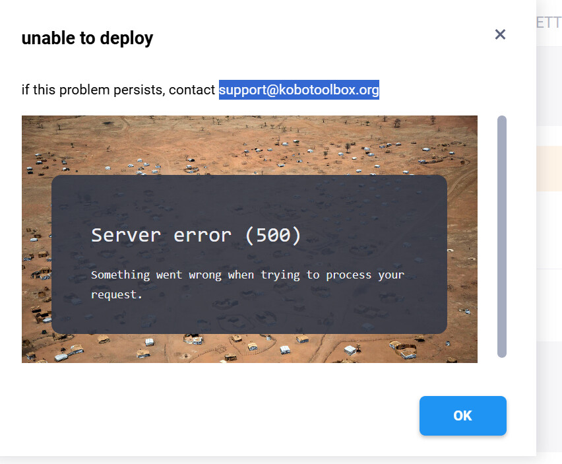
Task: Open the support@kobotoolbox.org email link
Action: pyautogui.click(x=299, y=89)
